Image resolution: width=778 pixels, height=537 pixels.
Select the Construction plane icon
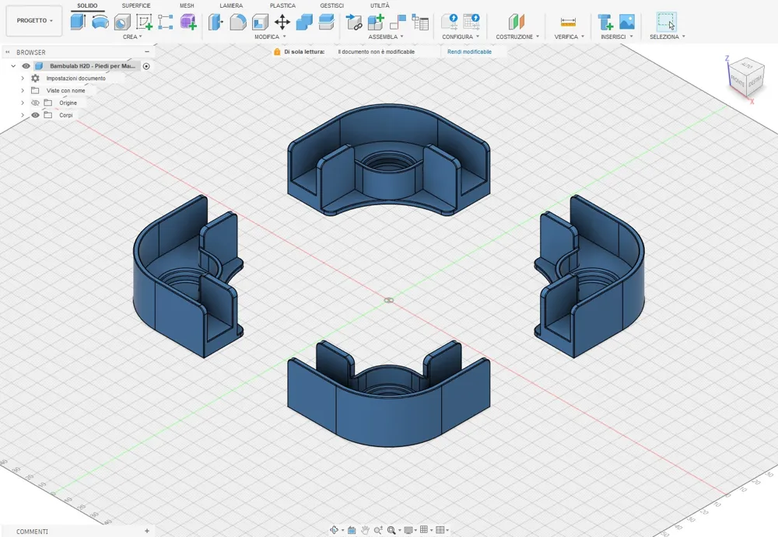tap(516, 22)
